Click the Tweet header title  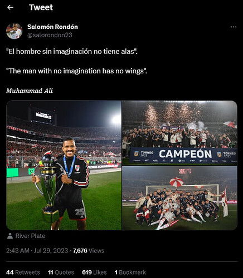(x=41, y=7)
